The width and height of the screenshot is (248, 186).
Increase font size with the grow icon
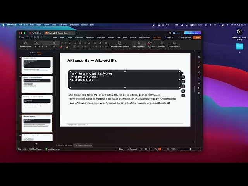[x=62, y=43]
